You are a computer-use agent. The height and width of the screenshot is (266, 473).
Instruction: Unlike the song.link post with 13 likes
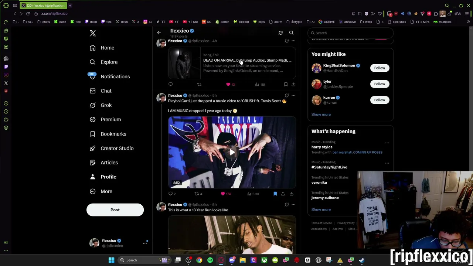point(230,85)
